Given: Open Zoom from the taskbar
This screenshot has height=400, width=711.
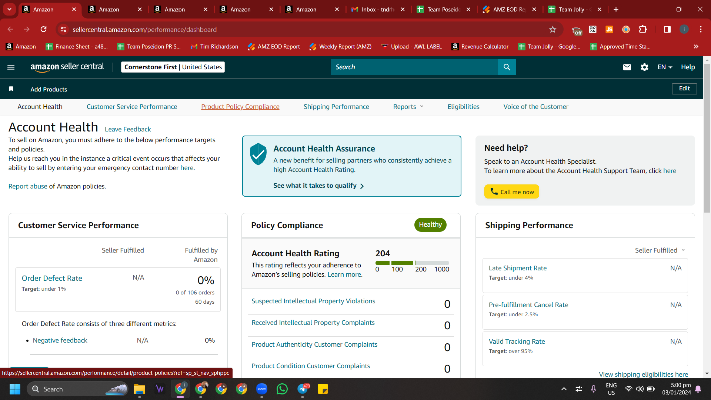Looking at the screenshot, I should pyautogui.click(x=262, y=389).
